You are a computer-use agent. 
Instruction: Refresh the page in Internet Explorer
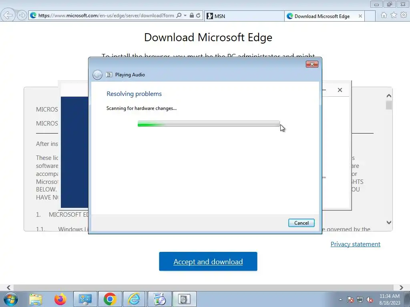click(198, 16)
